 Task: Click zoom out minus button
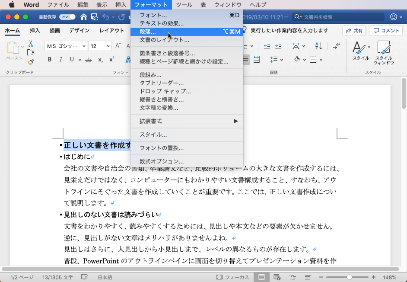pos(321,277)
